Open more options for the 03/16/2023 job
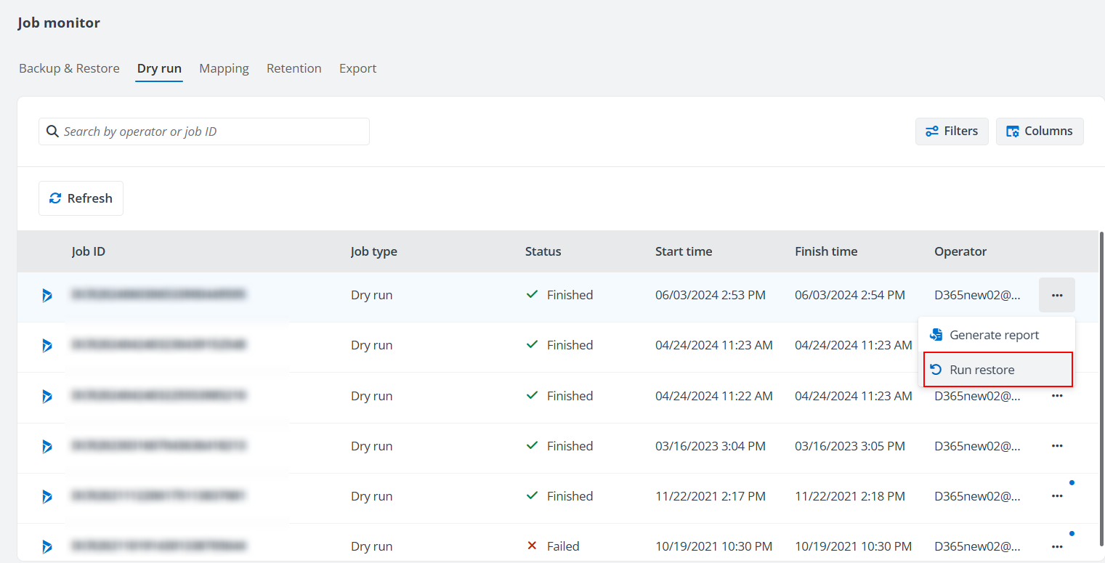This screenshot has height=563, width=1105. click(x=1056, y=446)
